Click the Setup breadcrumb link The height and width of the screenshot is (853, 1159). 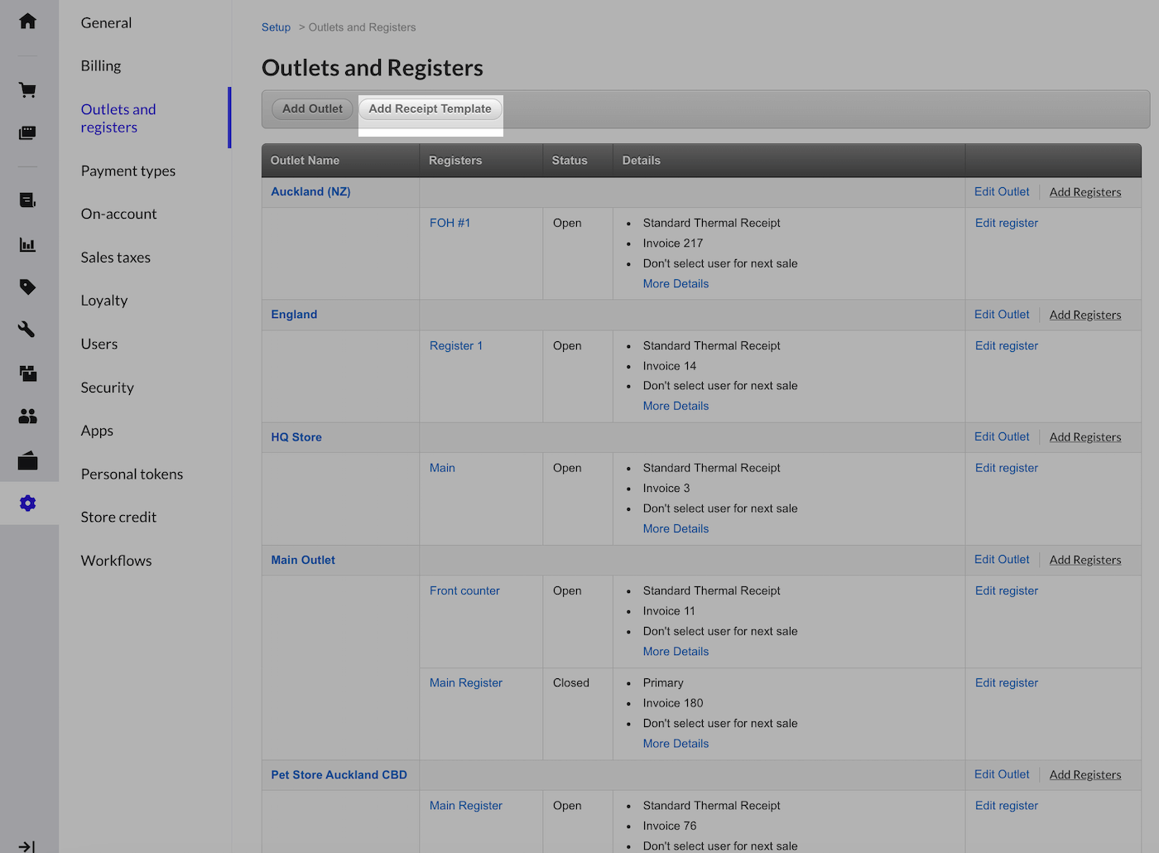(x=276, y=27)
